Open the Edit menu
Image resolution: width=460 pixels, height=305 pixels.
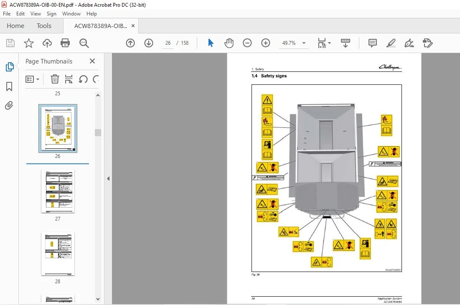20,14
